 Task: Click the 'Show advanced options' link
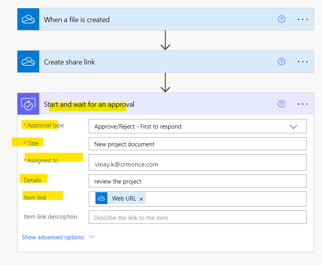pyautogui.click(x=53, y=237)
